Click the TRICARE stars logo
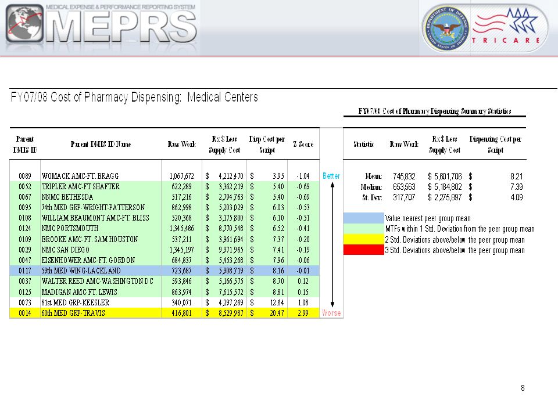 (506, 26)
